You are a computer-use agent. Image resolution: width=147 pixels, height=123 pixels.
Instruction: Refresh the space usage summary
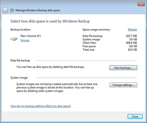[132, 30]
